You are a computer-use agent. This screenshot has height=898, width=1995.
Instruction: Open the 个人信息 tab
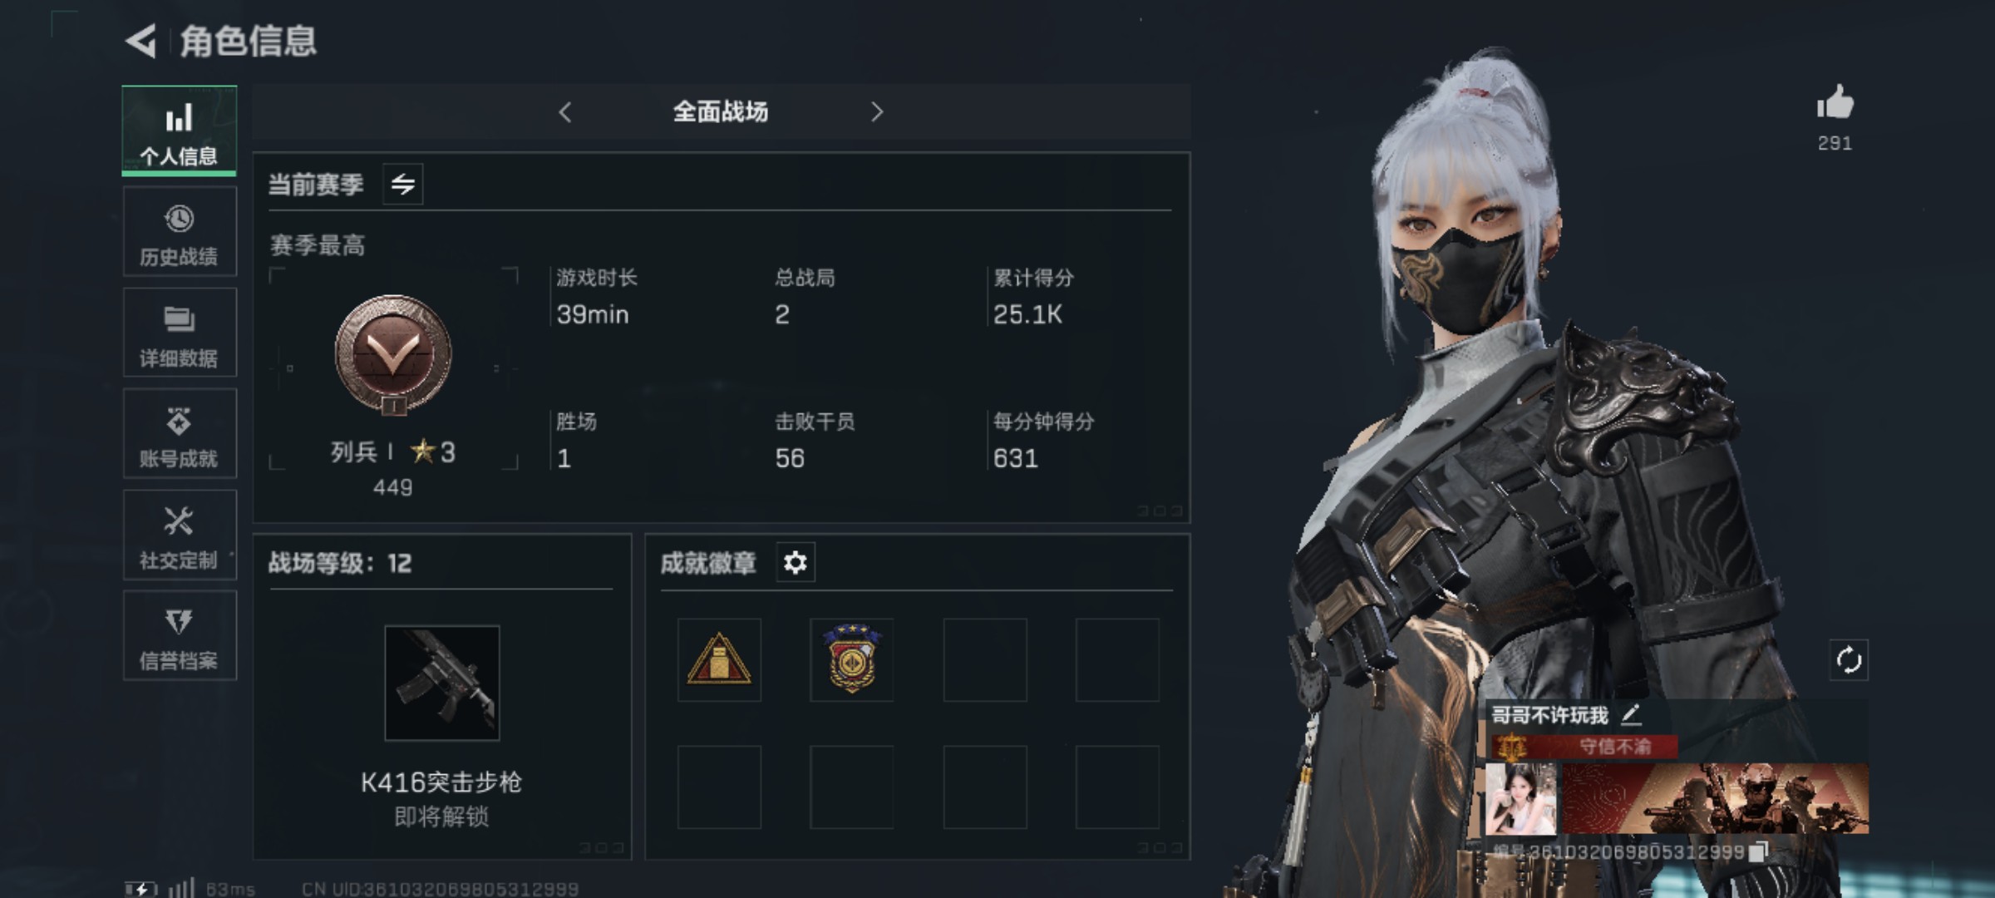point(179,131)
